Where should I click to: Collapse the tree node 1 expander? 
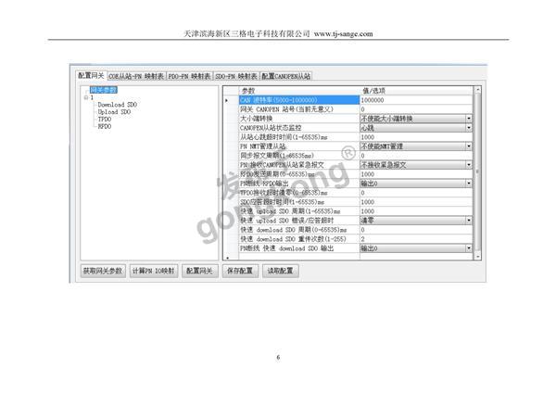[x=86, y=97]
